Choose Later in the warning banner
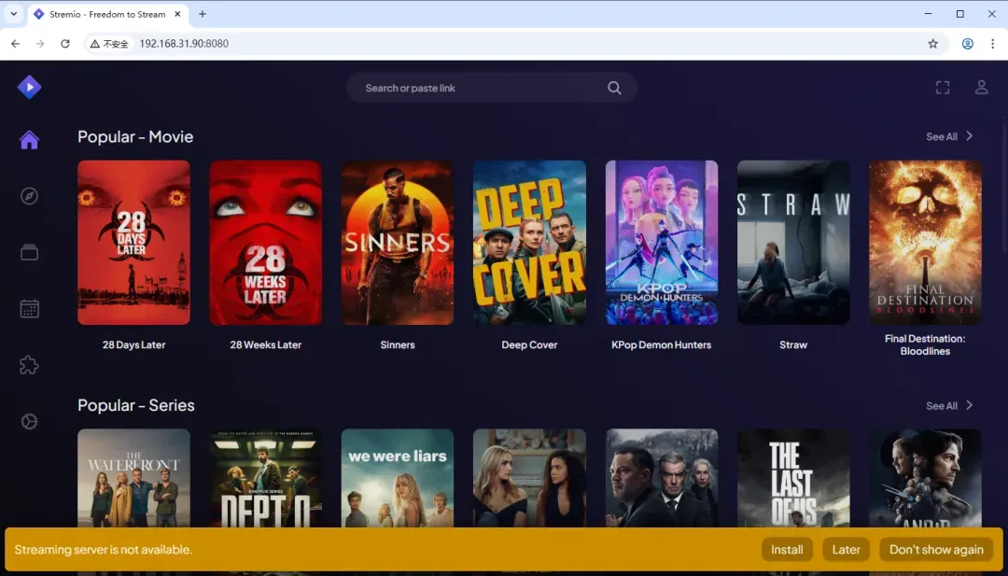 (x=846, y=550)
